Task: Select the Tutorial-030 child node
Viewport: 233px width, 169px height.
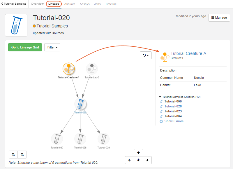Action: (57, 139)
